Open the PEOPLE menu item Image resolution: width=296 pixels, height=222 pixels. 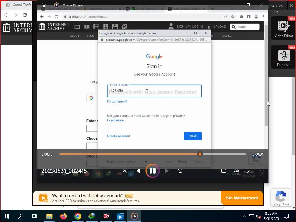pos(226,36)
